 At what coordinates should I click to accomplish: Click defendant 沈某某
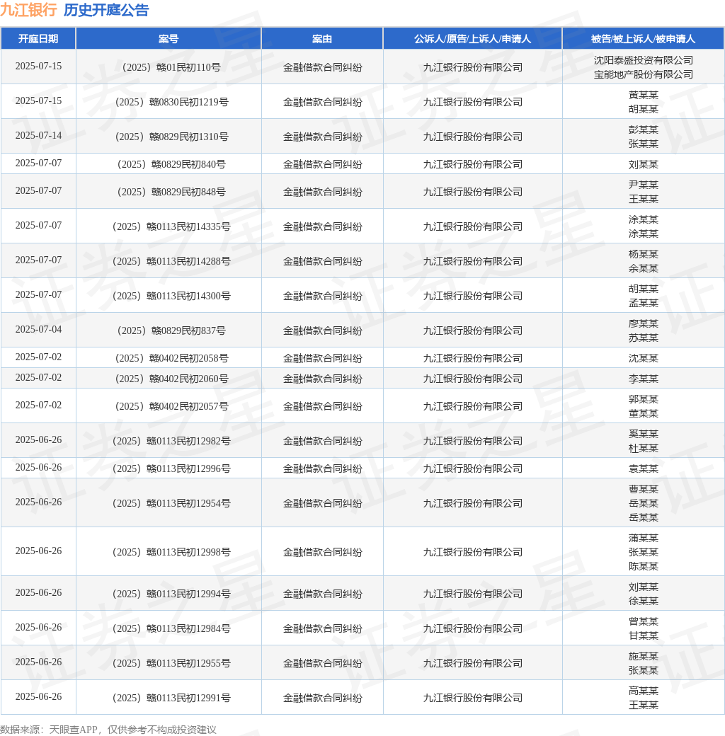(644, 359)
